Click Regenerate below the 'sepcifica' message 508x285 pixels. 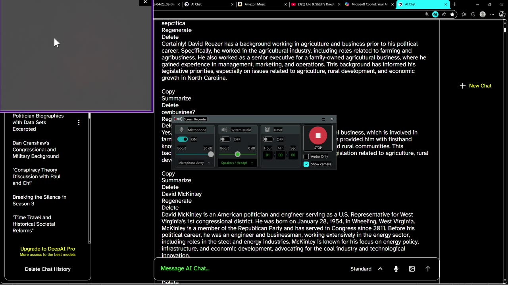pos(177,30)
